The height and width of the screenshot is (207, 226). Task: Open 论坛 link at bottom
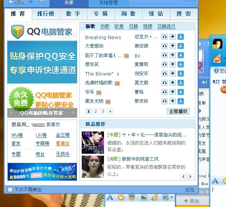point(190,190)
